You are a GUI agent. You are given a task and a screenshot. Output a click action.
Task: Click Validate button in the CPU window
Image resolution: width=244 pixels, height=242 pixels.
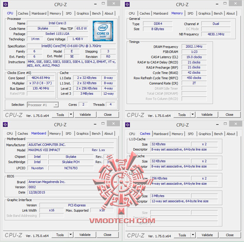[x=85, y=115]
